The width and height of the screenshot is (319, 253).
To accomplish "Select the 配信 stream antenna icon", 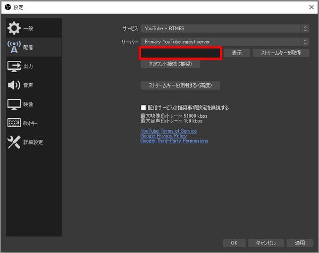I will 14,47.
